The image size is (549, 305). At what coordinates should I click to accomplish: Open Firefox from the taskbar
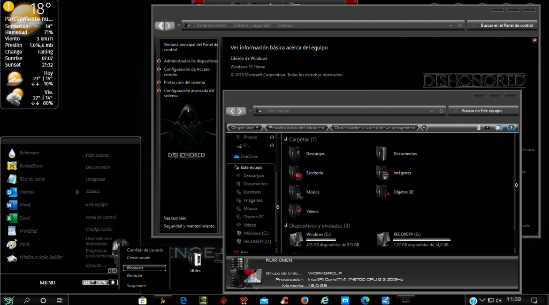click(x=305, y=300)
